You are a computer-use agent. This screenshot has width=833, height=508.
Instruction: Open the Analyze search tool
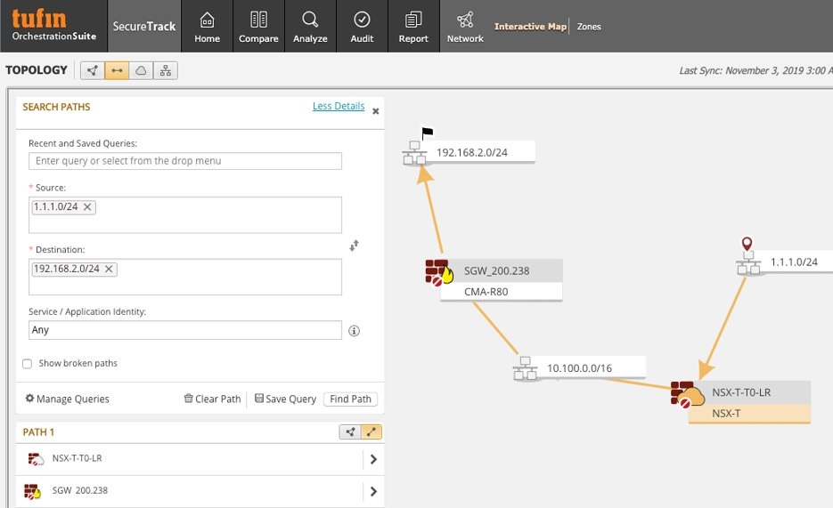(x=310, y=27)
